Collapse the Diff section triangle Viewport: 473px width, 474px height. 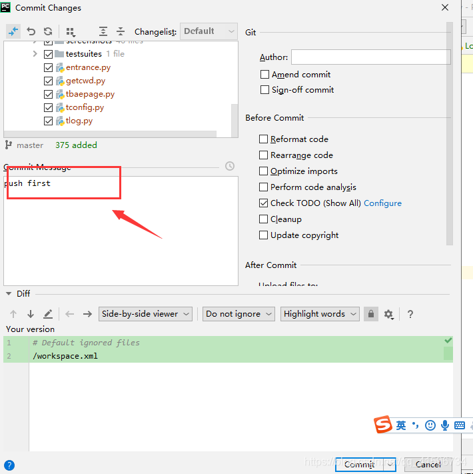(x=9, y=293)
